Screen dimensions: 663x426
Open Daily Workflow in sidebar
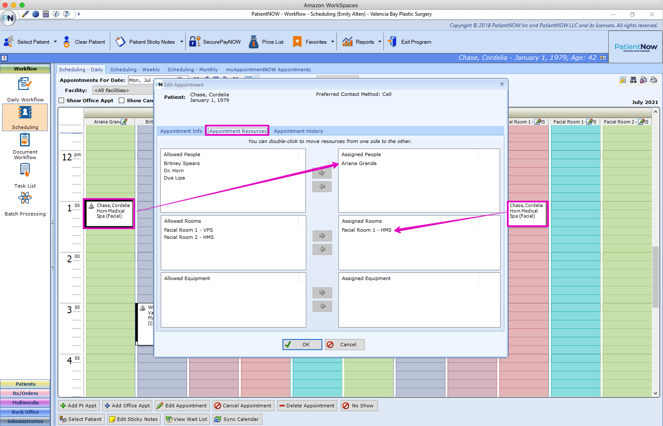(x=25, y=90)
